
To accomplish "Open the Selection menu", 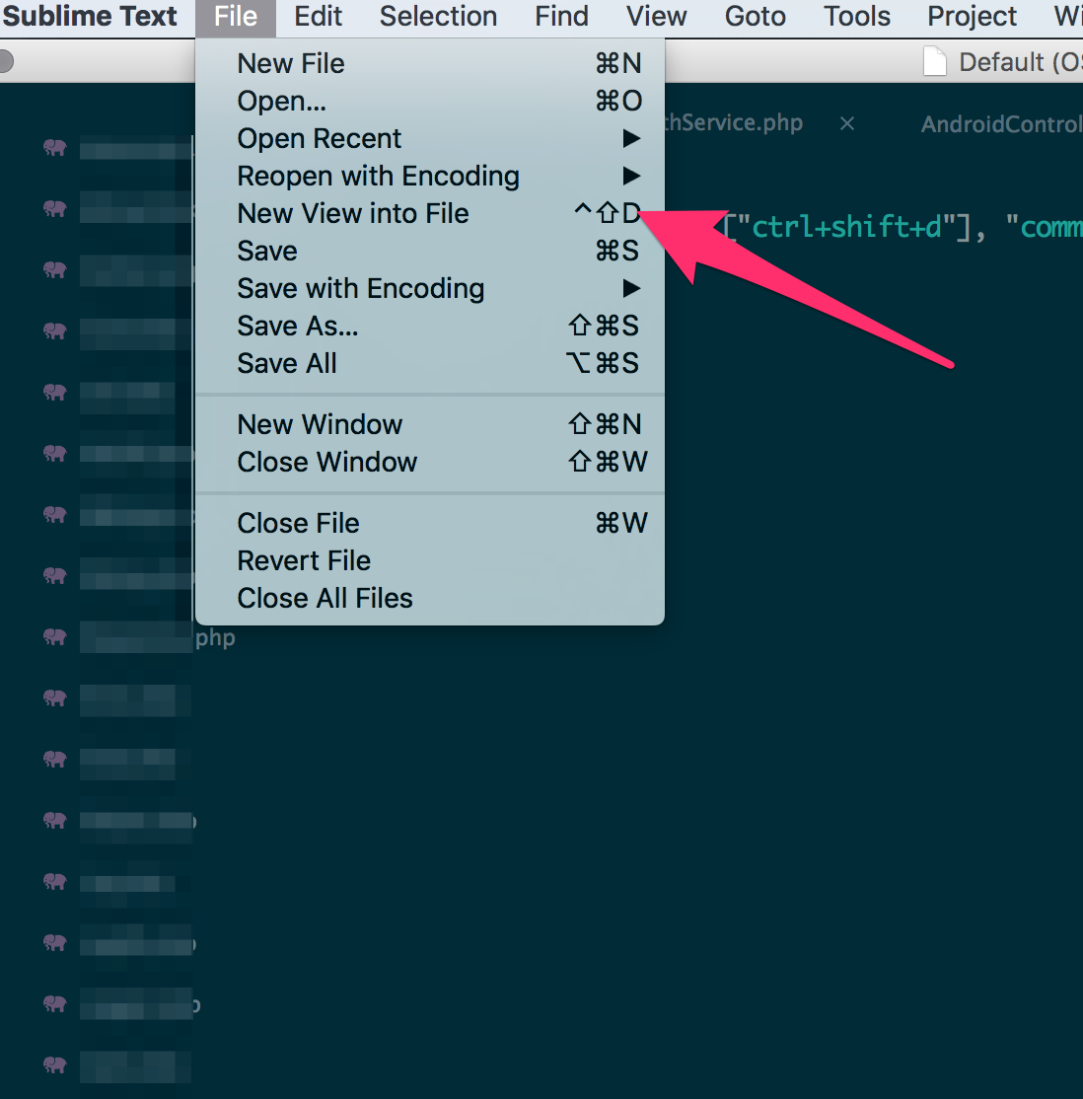I will tap(438, 16).
